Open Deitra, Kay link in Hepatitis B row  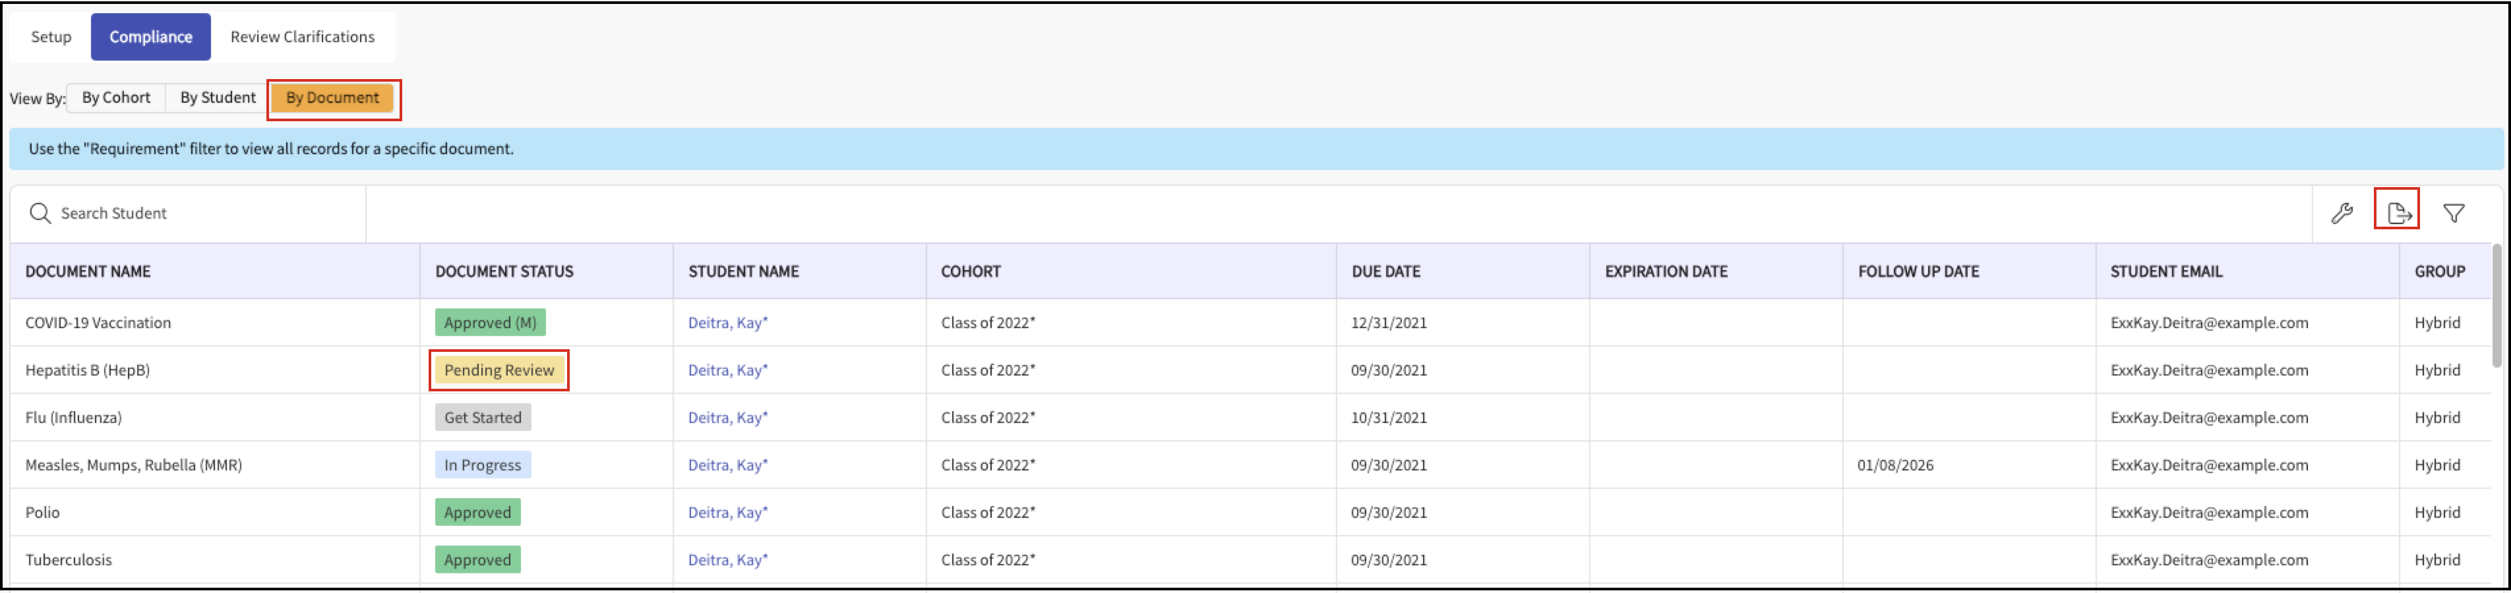[x=727, y=371]
